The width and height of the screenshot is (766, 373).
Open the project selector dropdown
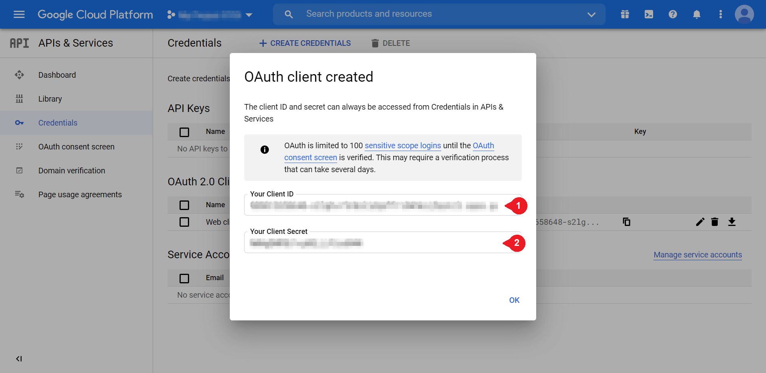[249, 14]
